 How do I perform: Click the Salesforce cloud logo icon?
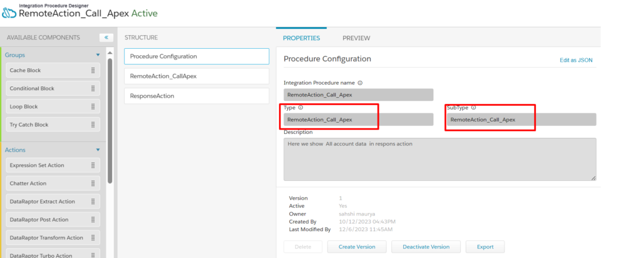(9, 14)
